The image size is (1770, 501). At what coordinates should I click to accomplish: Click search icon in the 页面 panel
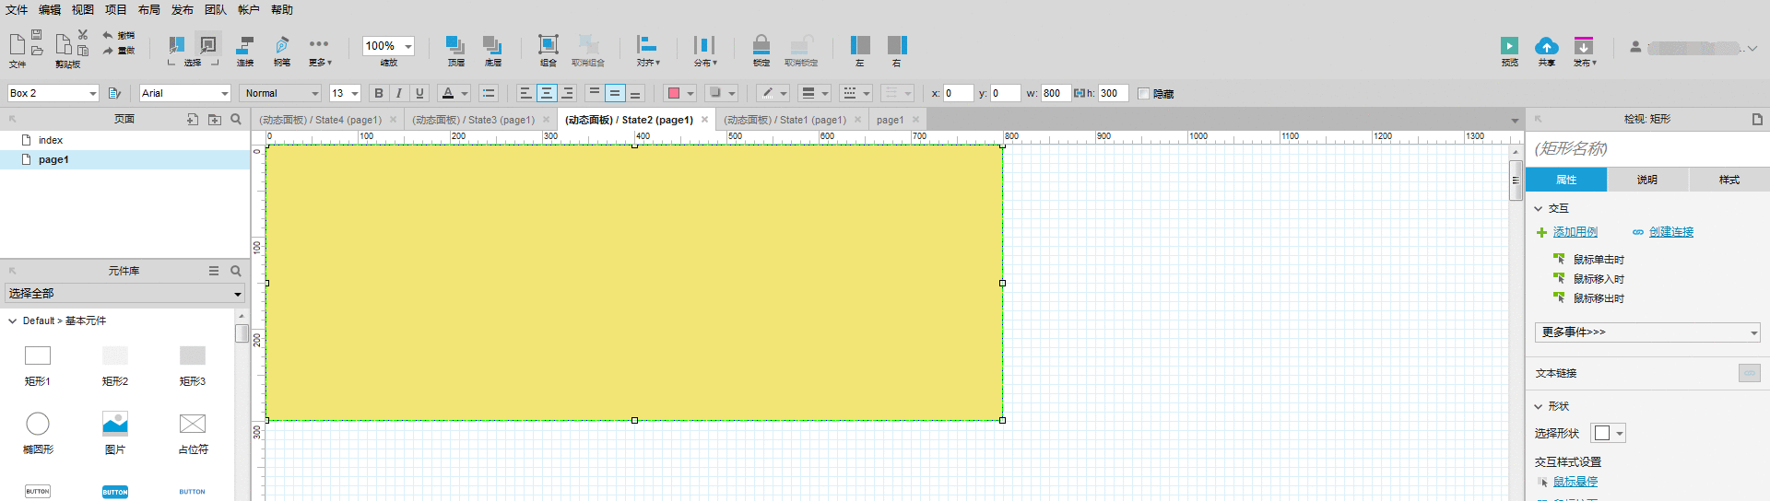point(236,120)
